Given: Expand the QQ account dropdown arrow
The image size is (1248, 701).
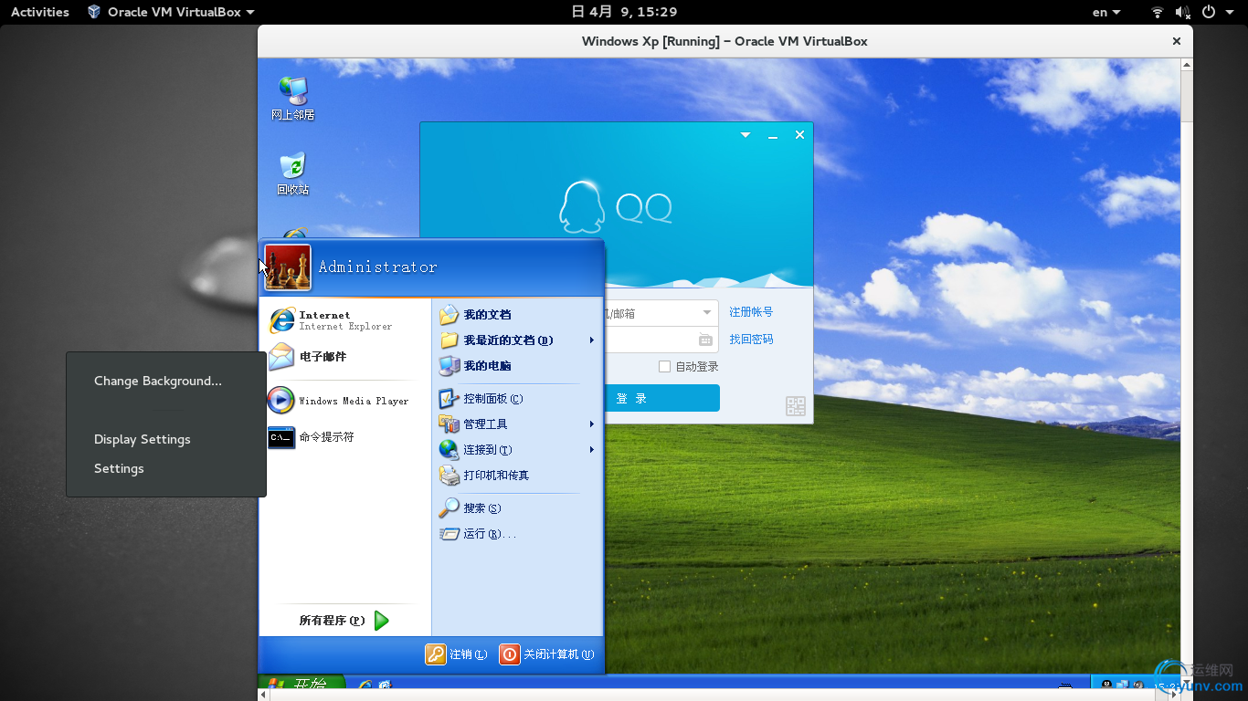Looking at the screenshot, I should click(706, 313).
